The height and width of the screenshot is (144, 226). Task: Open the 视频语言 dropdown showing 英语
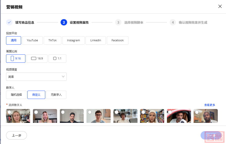[36, 77]
